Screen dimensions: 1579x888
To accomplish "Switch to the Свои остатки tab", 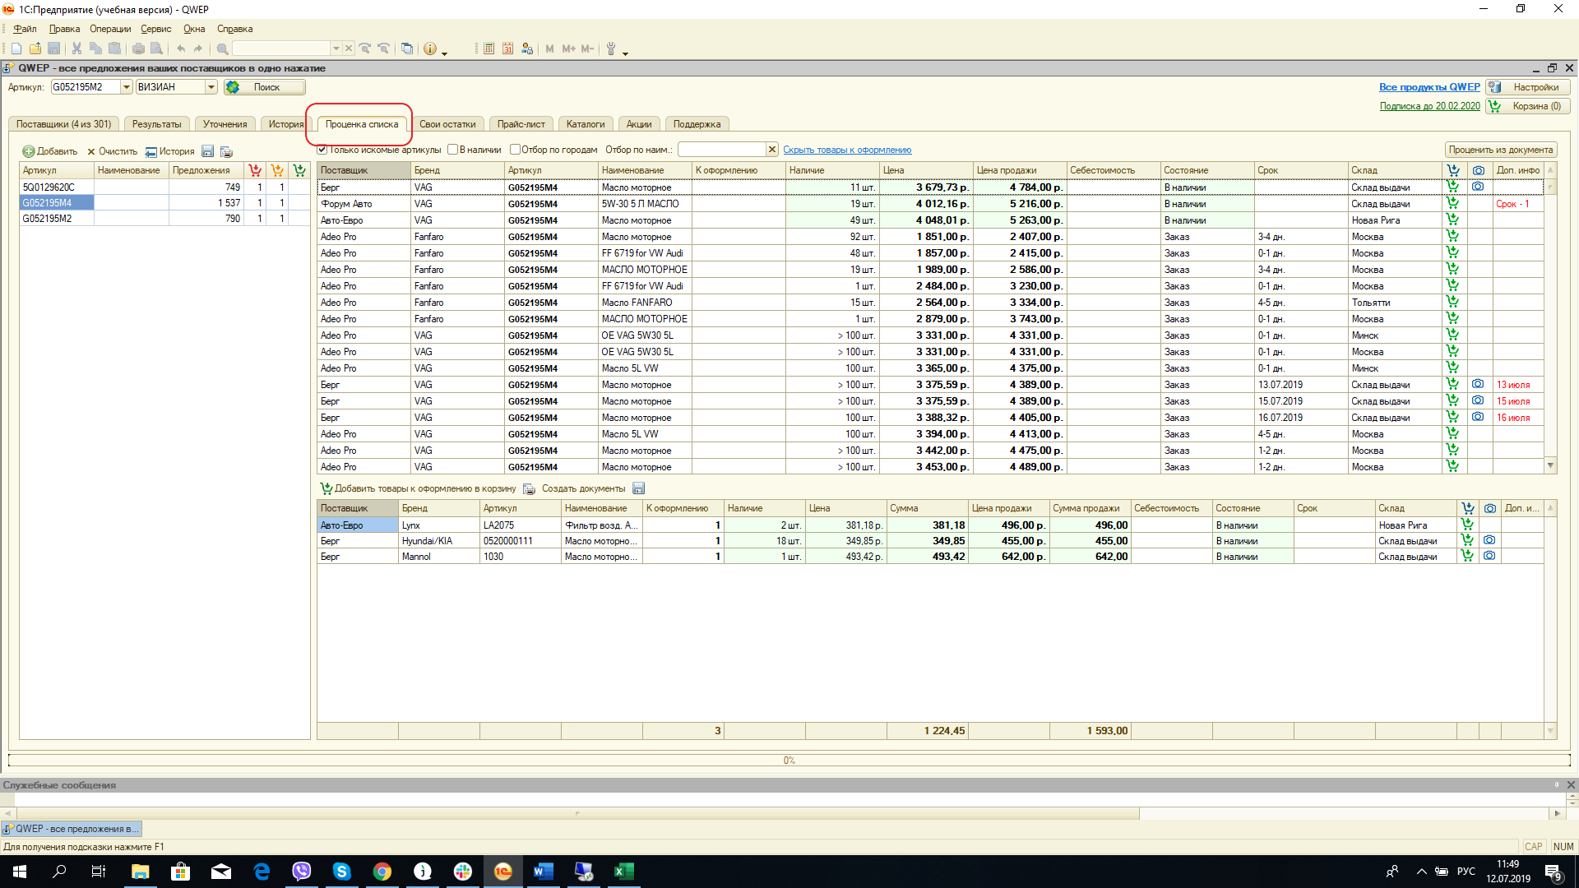I will coord(447,124).
